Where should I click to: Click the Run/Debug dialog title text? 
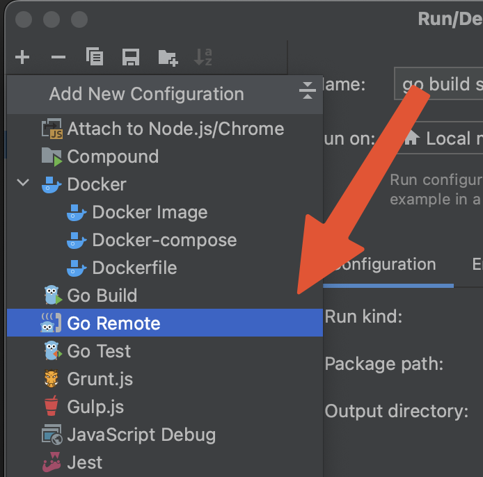tap(450, 19)
